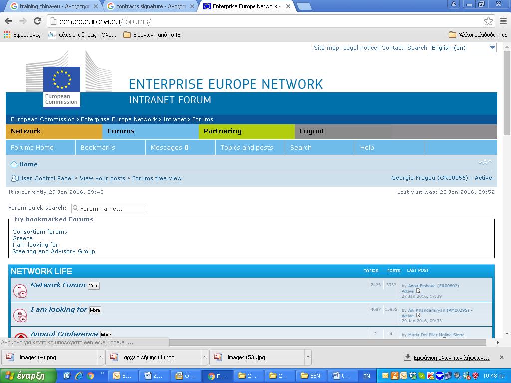Click the Network Forum red forum icon
Viewport: 511px width, 383px height.
(x=20, y=291)
